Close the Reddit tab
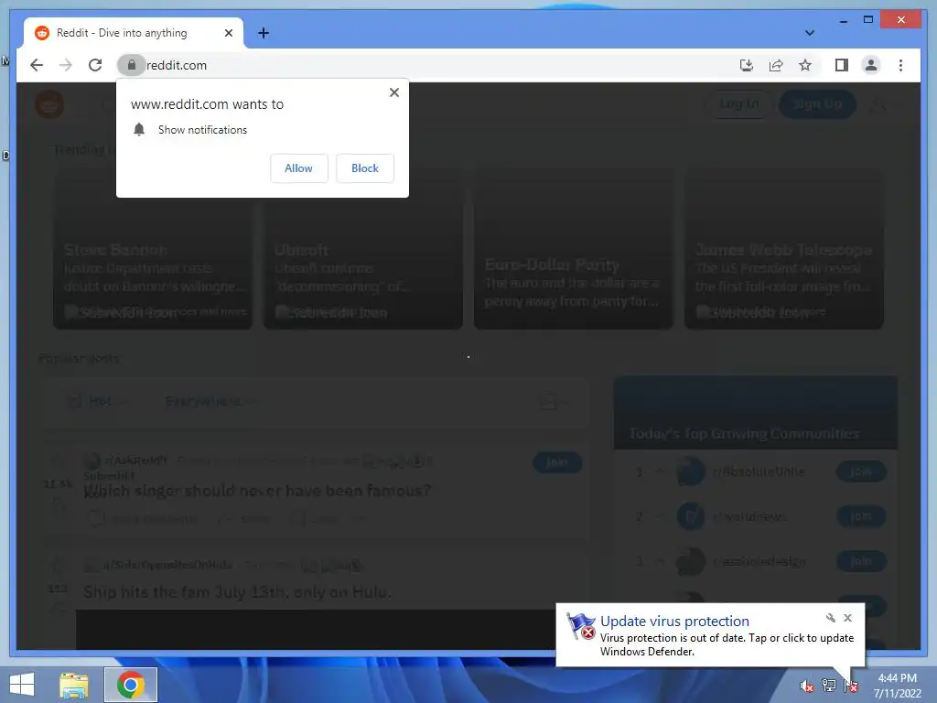Viewport: 937px width, 703px height. 228,33
